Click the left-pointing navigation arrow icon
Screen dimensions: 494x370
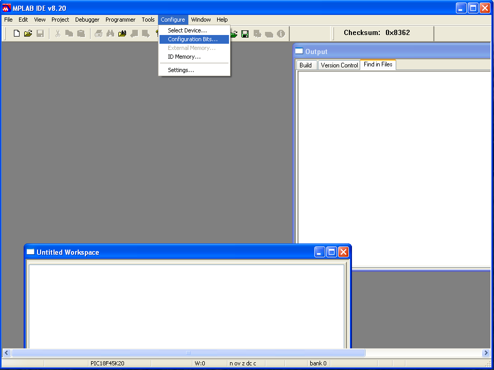click(134, 33)
